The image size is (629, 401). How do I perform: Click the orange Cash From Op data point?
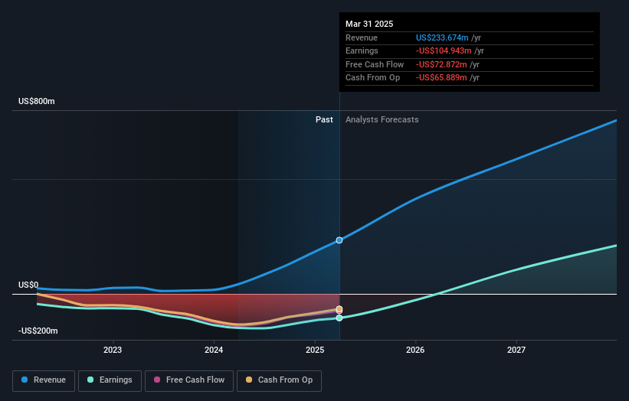click(339, 309)
